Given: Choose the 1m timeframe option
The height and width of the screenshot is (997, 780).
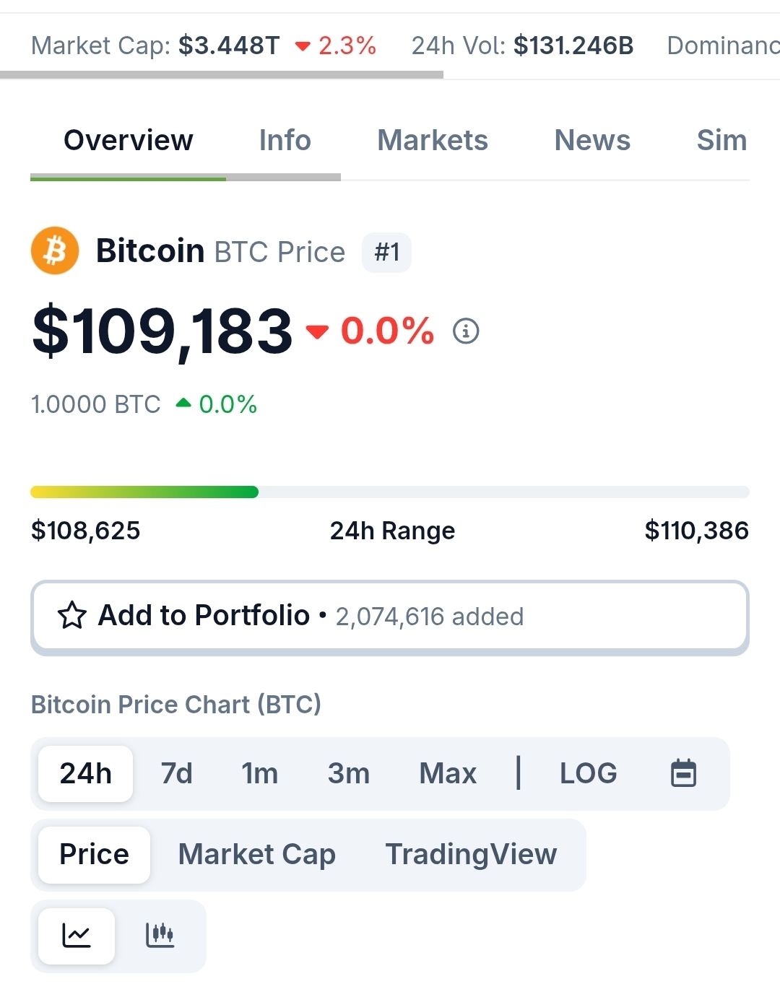Looking at the screenshot, I should pyautogui.click(x=259, y=773).
